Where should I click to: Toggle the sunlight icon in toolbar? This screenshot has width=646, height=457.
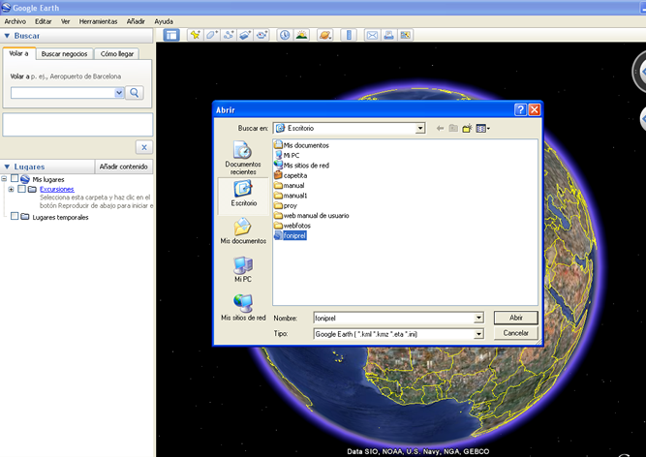[x=302, y=35]
